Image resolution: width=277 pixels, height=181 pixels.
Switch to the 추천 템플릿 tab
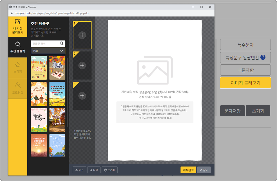click(x=18, y=47)
